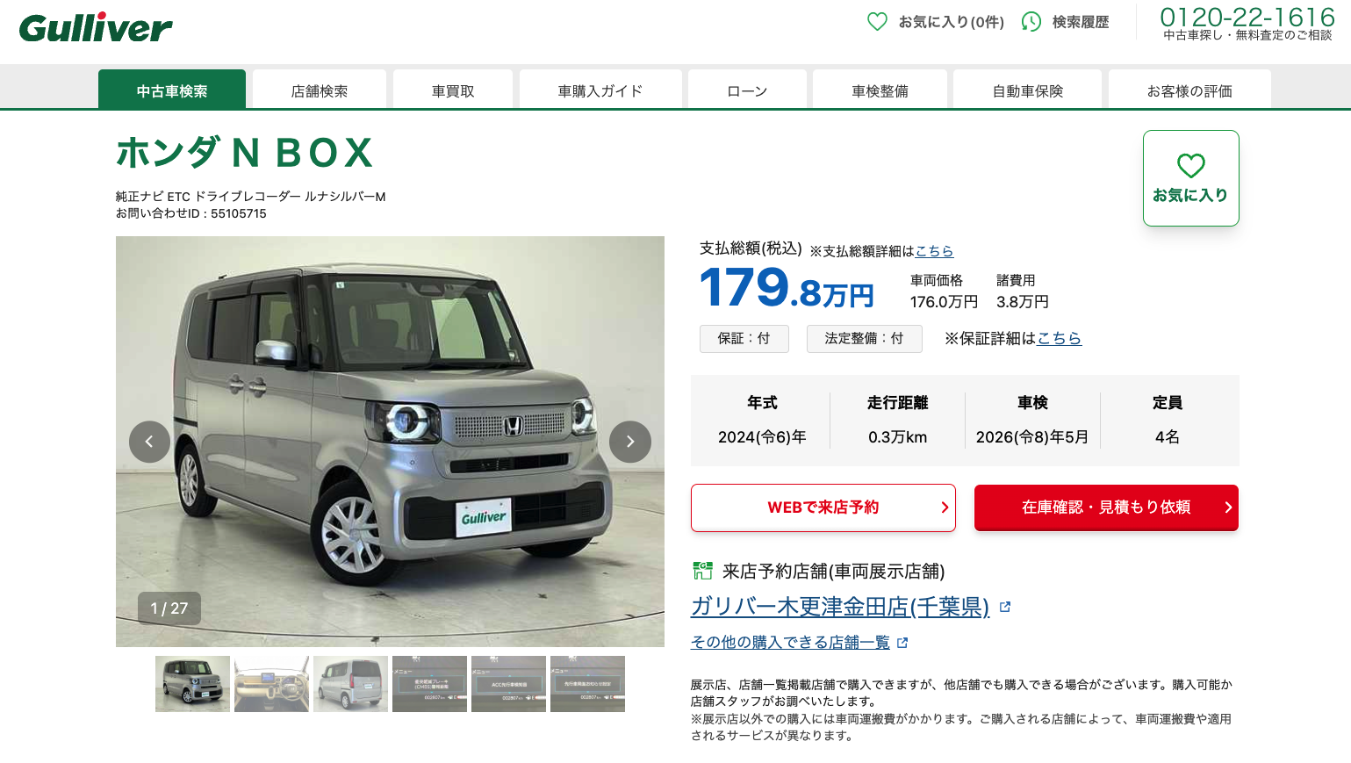Add car to favorites with お気に入り heart button

(1190, 178)
